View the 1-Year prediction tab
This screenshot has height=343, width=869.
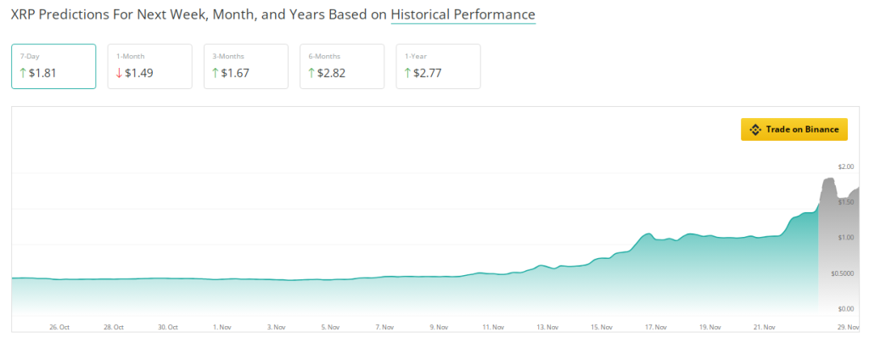438,65
